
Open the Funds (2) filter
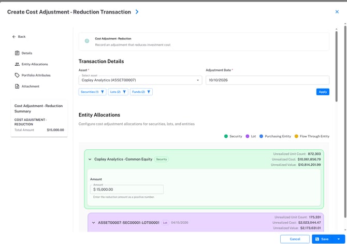(x=141, y=92)
